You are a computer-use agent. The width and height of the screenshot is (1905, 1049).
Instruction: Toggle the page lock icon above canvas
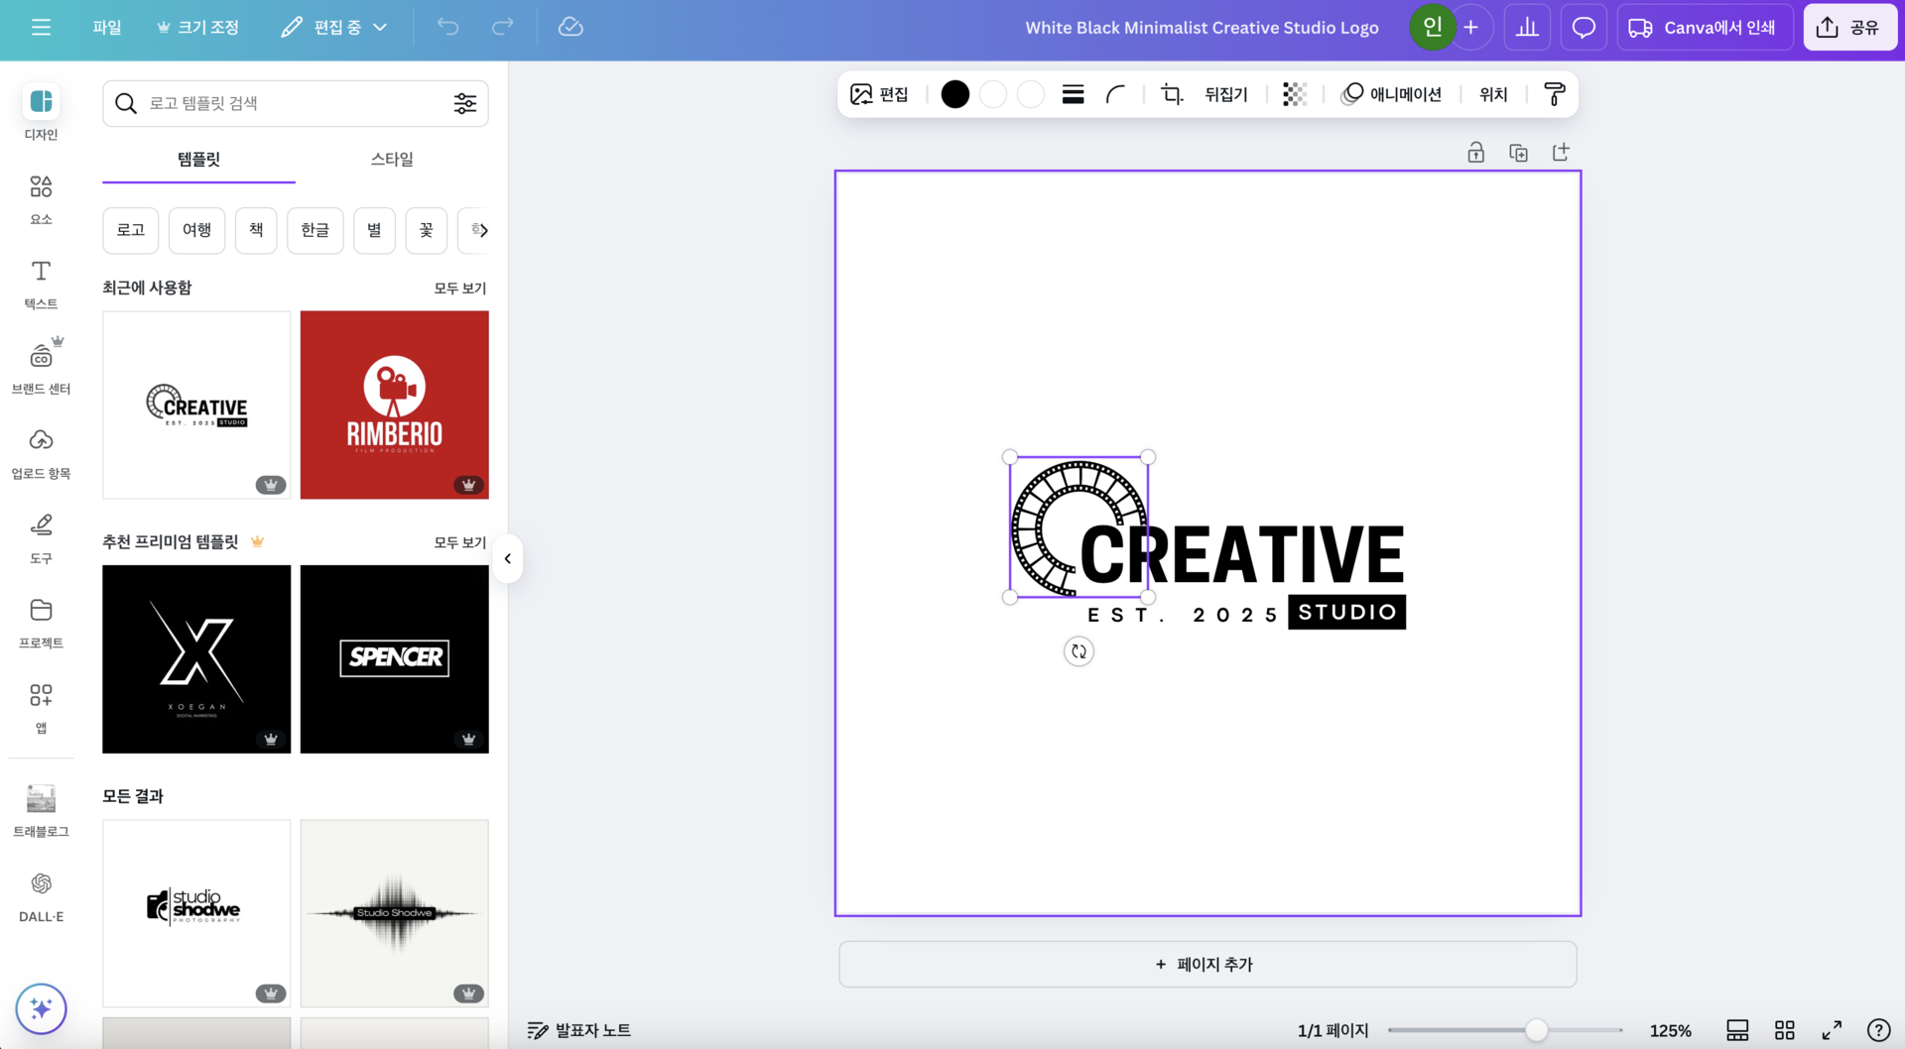[1476, 153]
